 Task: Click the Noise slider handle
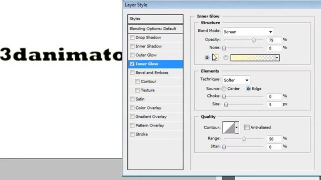[x=224, y=48]
